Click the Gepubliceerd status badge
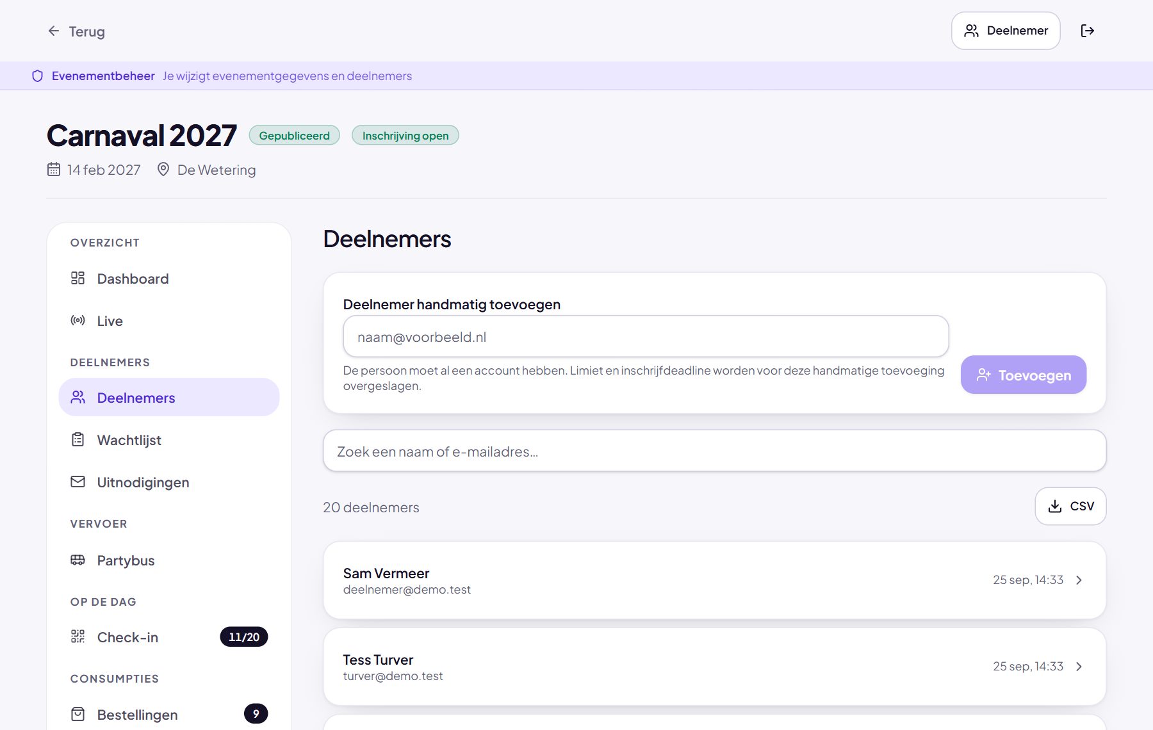 tap(295, 135)
